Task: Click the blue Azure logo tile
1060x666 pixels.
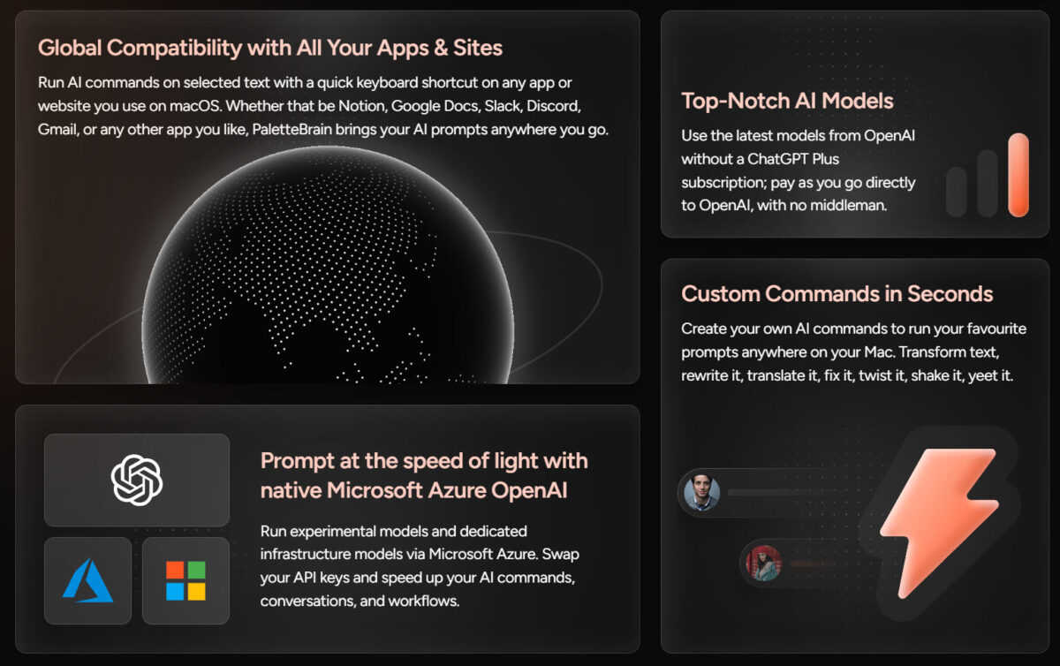Action: [x=87, y=580]
